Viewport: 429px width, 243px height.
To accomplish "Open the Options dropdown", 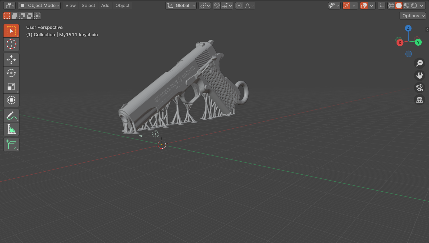I will pos(413,16).
